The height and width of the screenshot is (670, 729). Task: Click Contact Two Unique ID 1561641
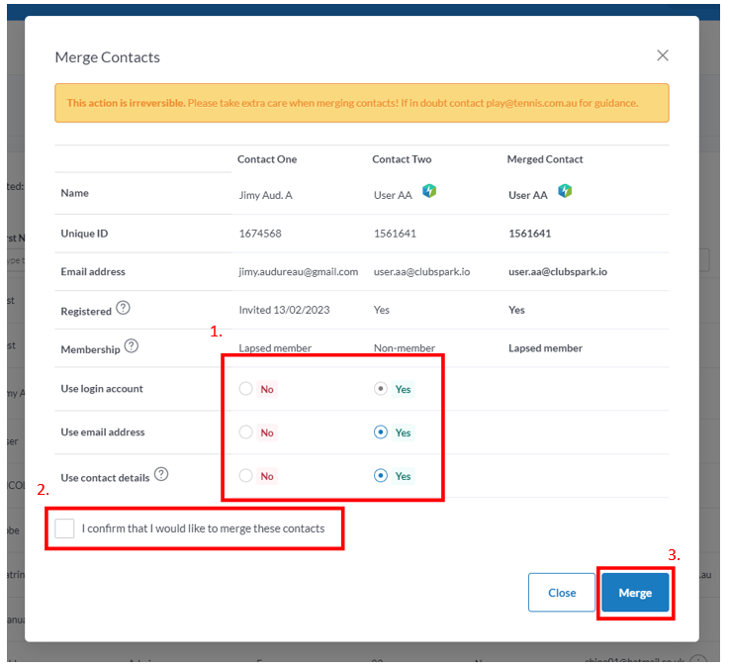point(395,234)
